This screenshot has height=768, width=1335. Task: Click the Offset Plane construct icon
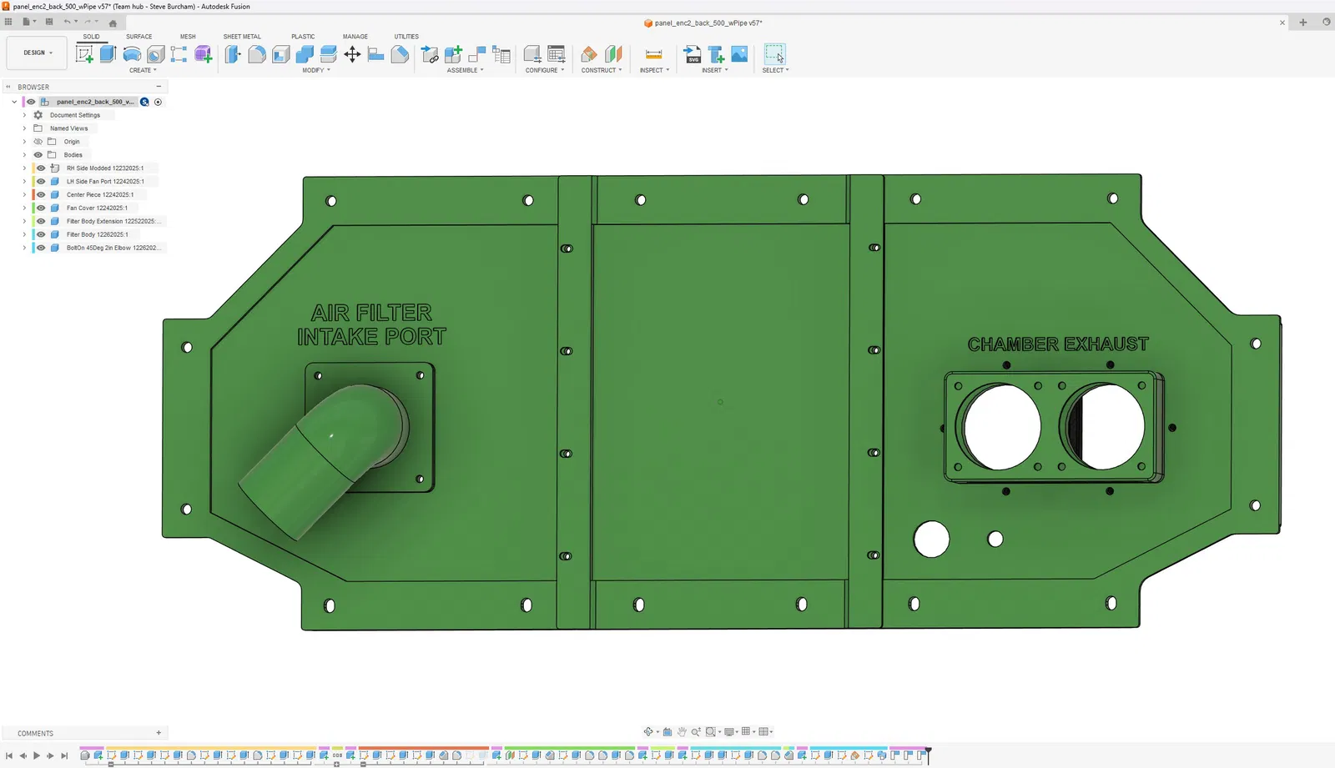589,54
